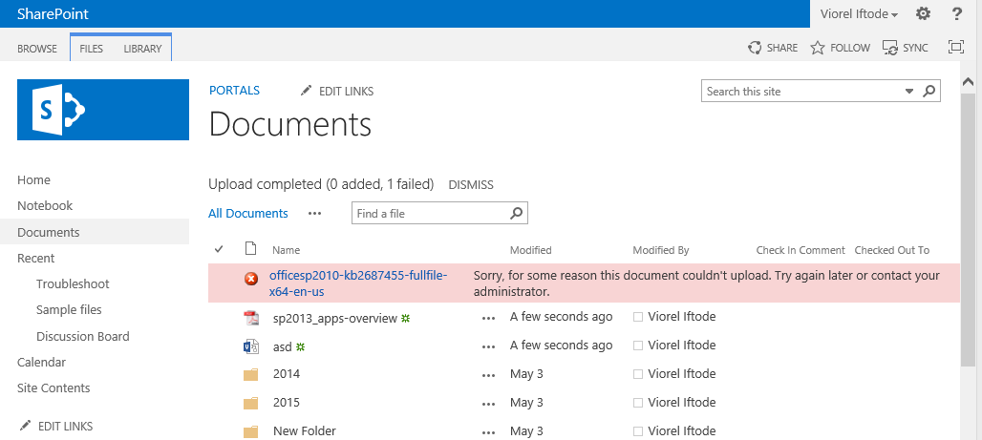Viewport: 982px width, 440px height.
Task: Open the ellipsis menu for folder 2015
Action: pyautogui.click(x=488, y=403)
